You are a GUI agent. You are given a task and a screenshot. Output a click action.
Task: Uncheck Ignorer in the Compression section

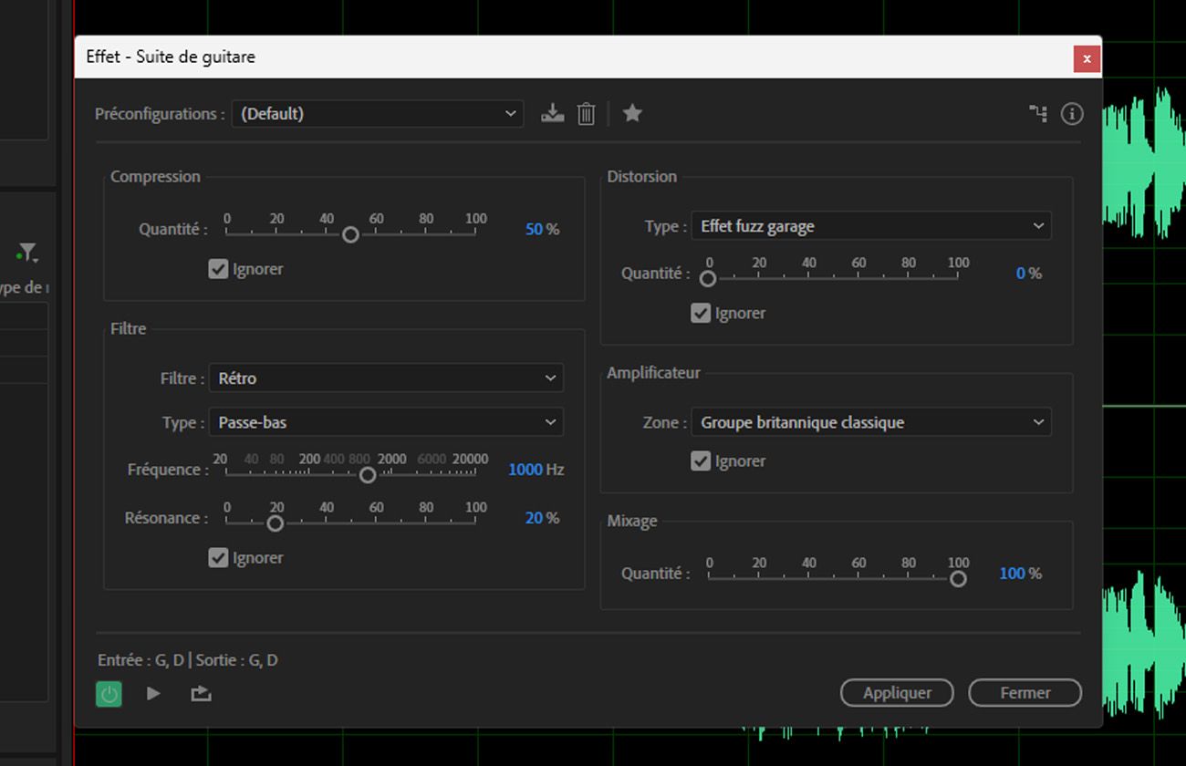[218, 269]
